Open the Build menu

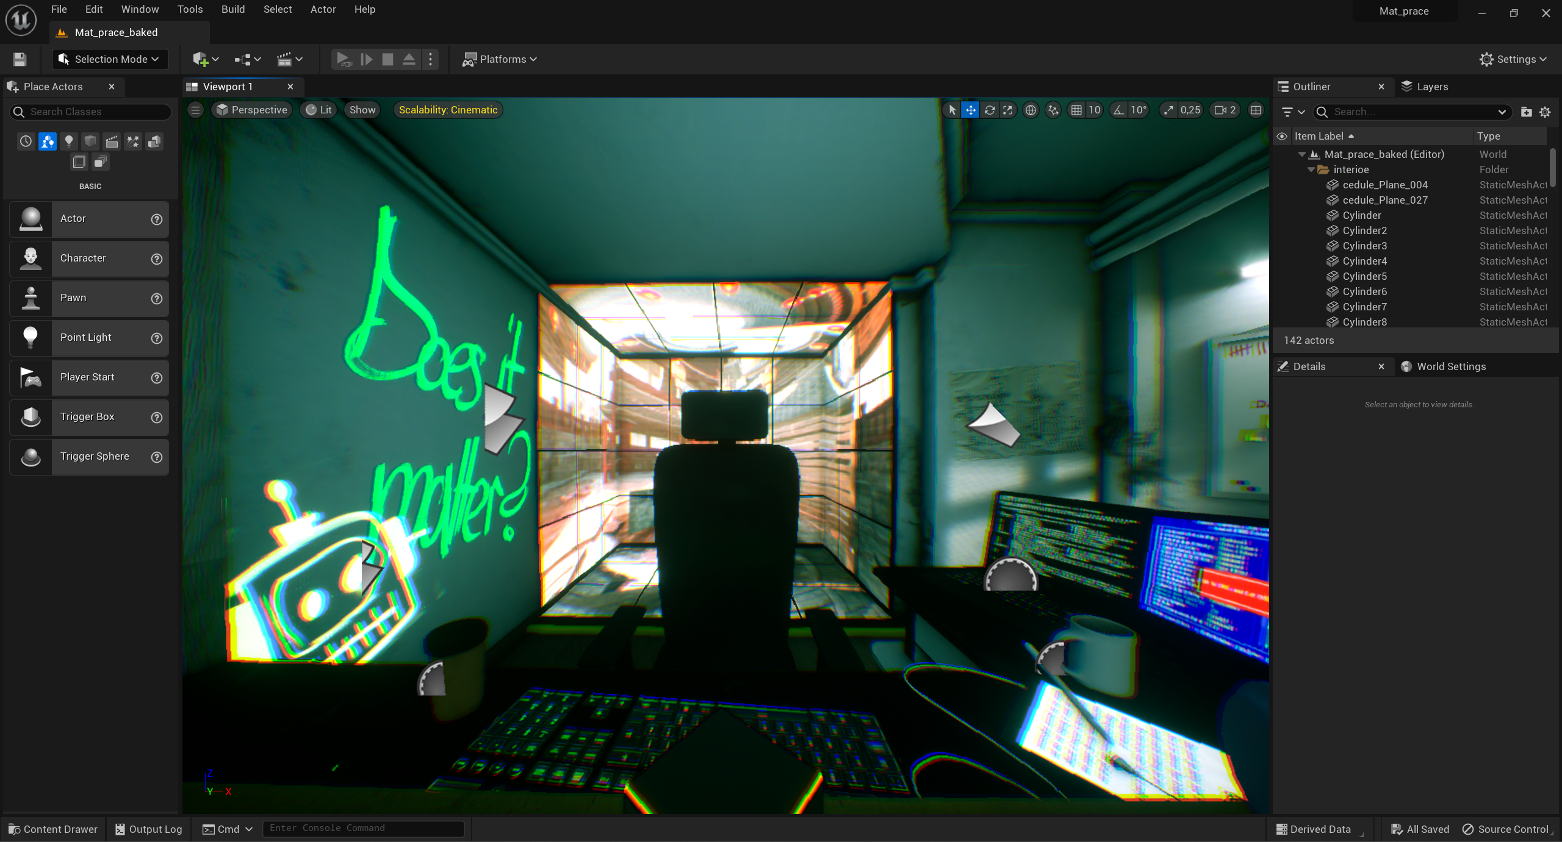click(x=233, y=9)
